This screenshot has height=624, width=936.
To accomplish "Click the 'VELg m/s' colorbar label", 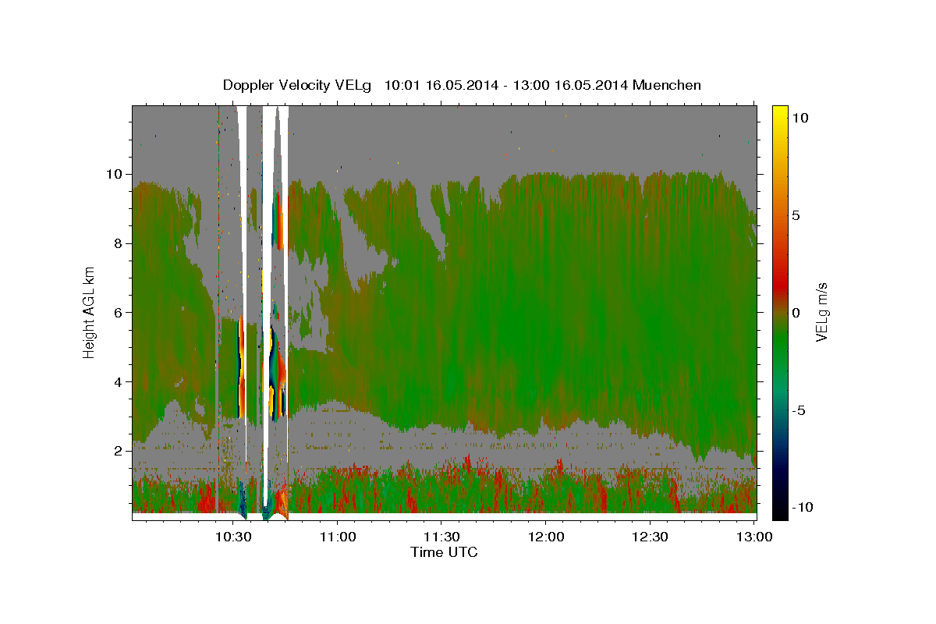I will tap(821, 312).
